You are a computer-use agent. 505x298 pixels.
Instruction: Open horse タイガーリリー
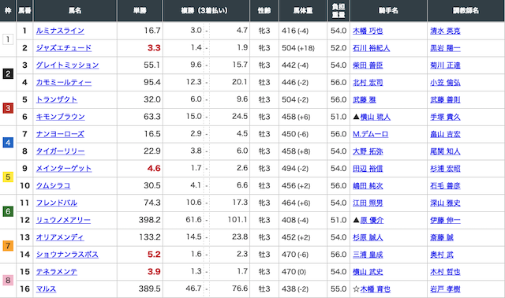[x=60, y=151]
